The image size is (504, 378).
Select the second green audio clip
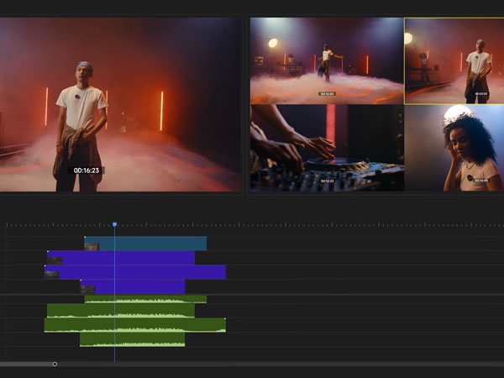point(121,311)
